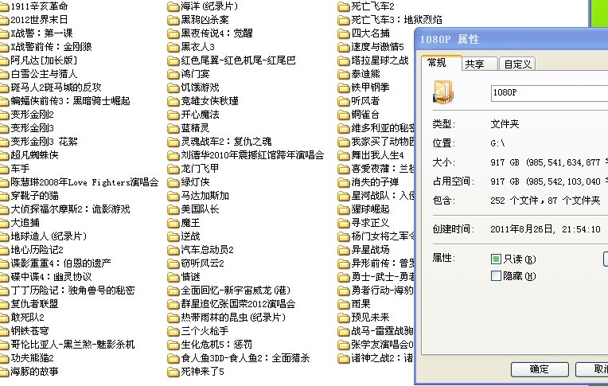The width and height of the screenshot is (608, 386).
Task: Click the 龙门飞甲 folder icon
Action: tap(173, 169)
